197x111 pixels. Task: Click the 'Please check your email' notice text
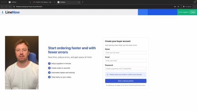coord(126,75)
